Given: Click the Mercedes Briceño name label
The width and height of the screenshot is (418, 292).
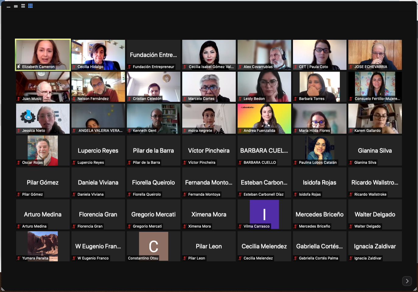Looking at the screenshot, I should [x=315, y=226].
